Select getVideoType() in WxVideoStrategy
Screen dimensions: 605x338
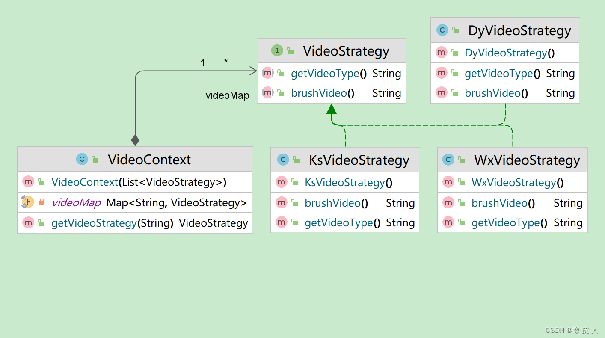click(513, 223)
